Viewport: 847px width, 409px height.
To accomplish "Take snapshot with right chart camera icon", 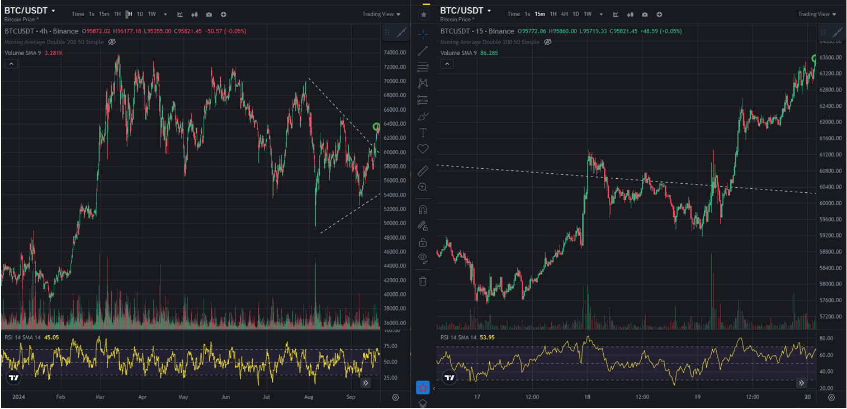I will coord(645,14).
